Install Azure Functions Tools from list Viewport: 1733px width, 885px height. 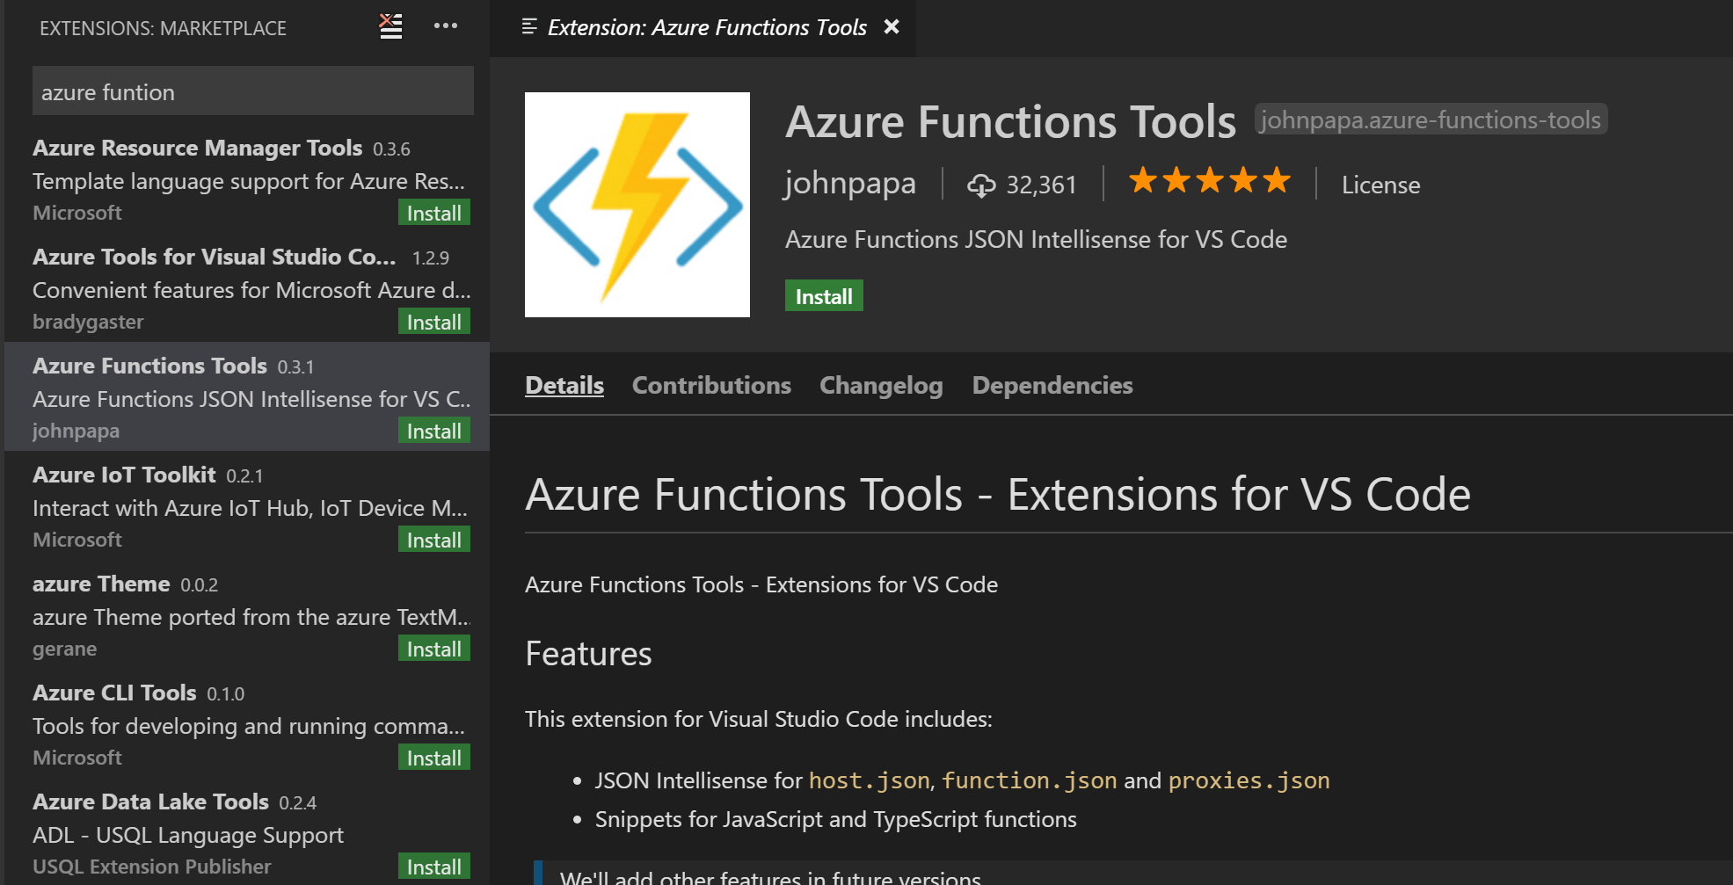coord(434,431)
